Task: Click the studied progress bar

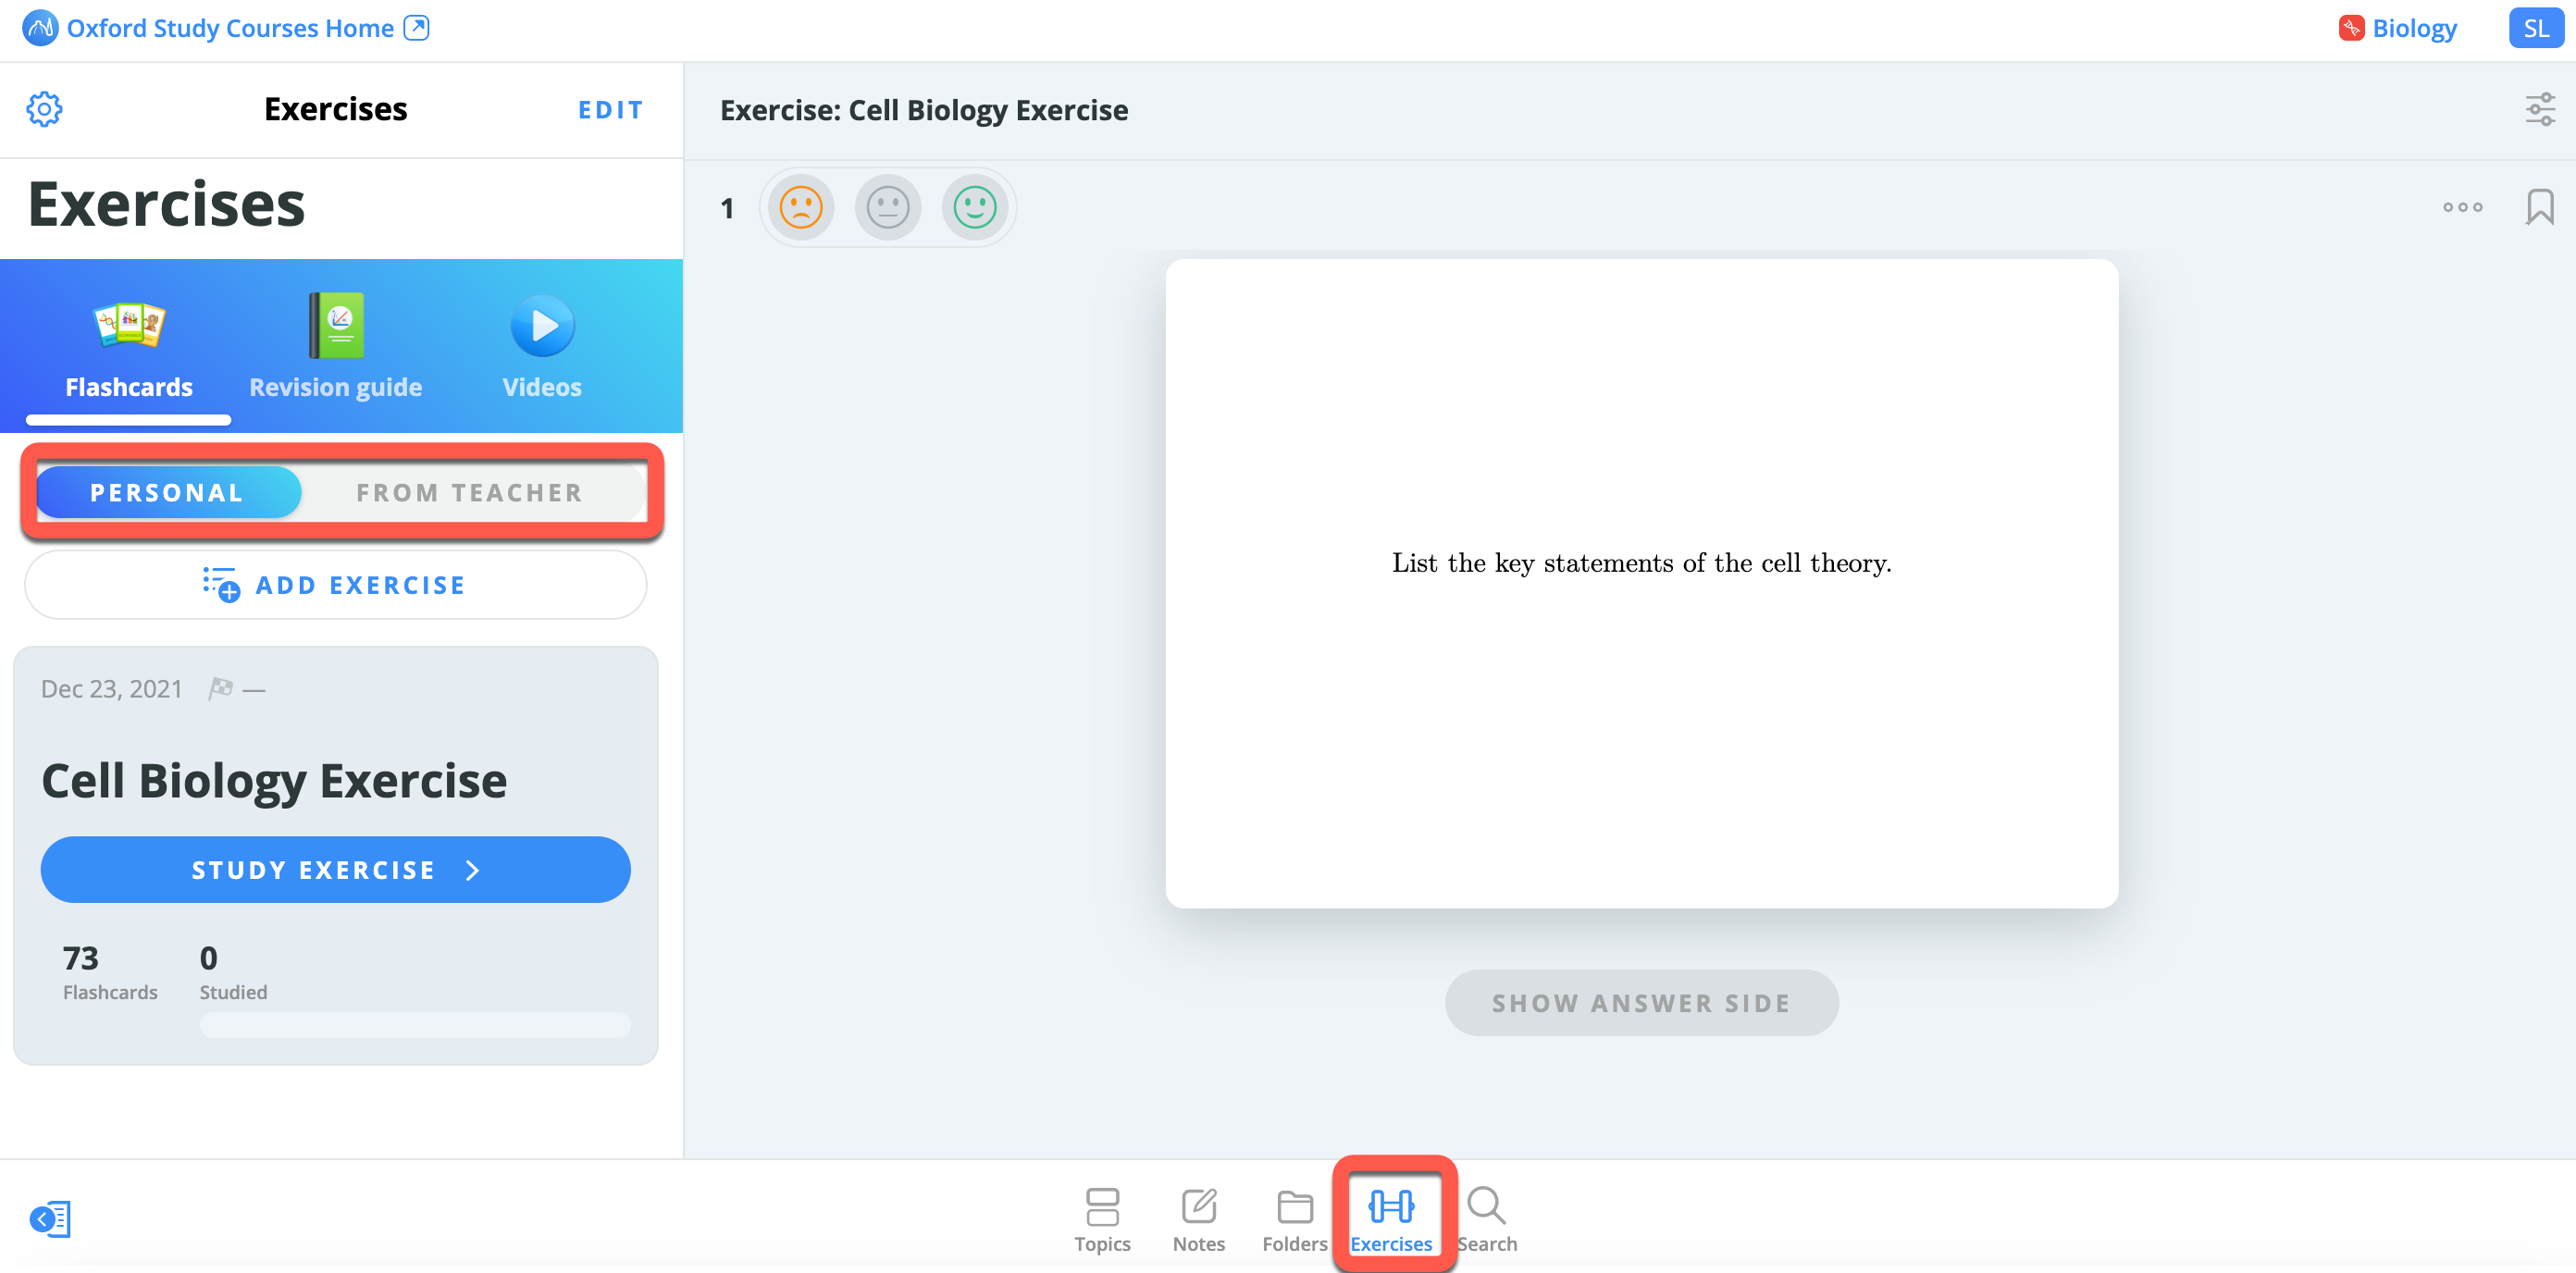Action: pyautogui.click(x=415, y=1024)
